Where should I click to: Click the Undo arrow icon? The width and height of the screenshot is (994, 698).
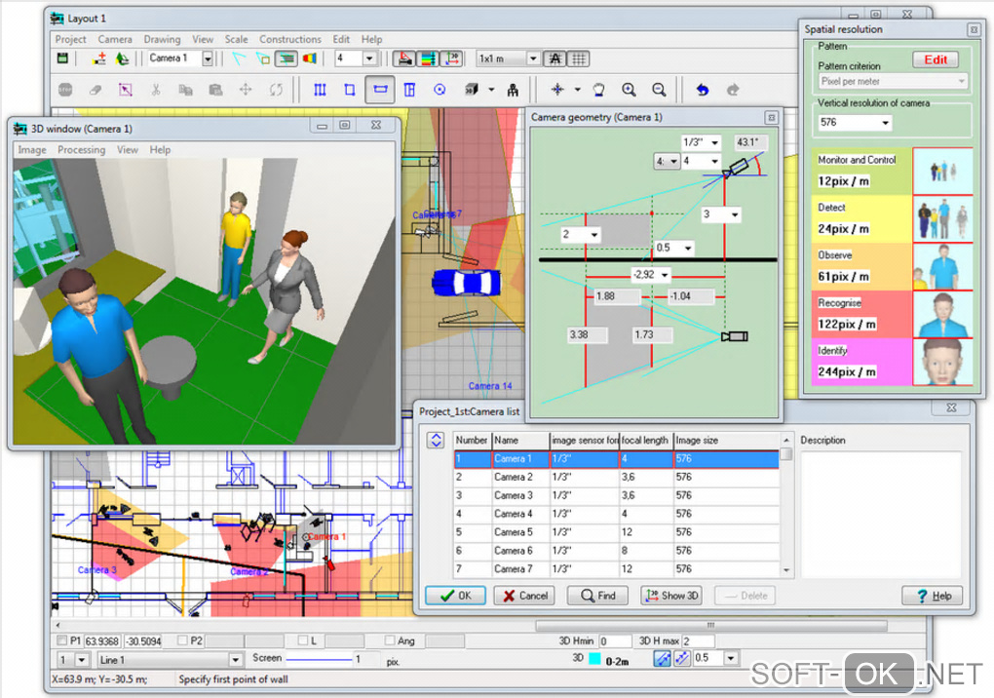pos(702,90)
